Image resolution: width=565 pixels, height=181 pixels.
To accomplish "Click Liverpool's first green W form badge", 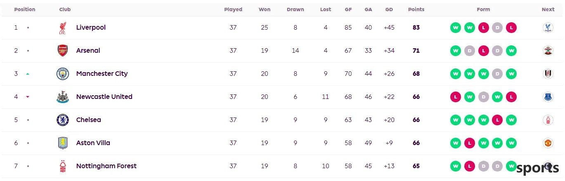I will point(456,28).
